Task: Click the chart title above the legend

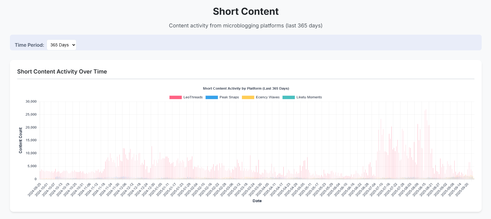Action: pyautogui.click(x=246, y=89)
